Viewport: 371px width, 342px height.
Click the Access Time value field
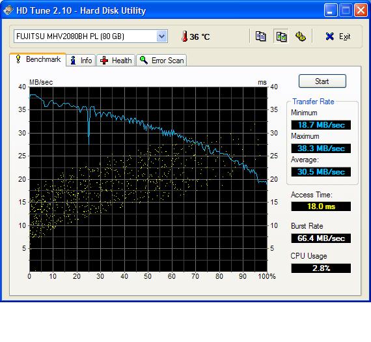tap(321, 207)
